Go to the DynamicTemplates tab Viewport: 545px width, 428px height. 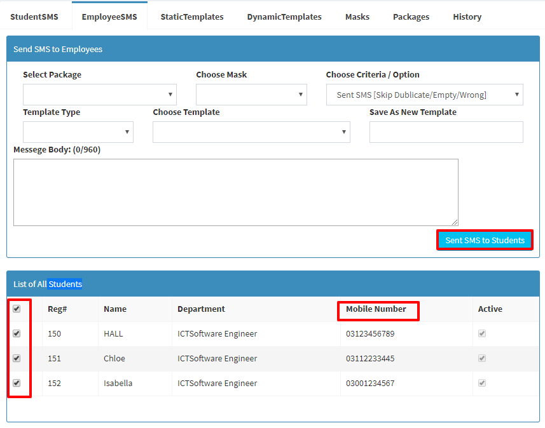click(284, 17)
